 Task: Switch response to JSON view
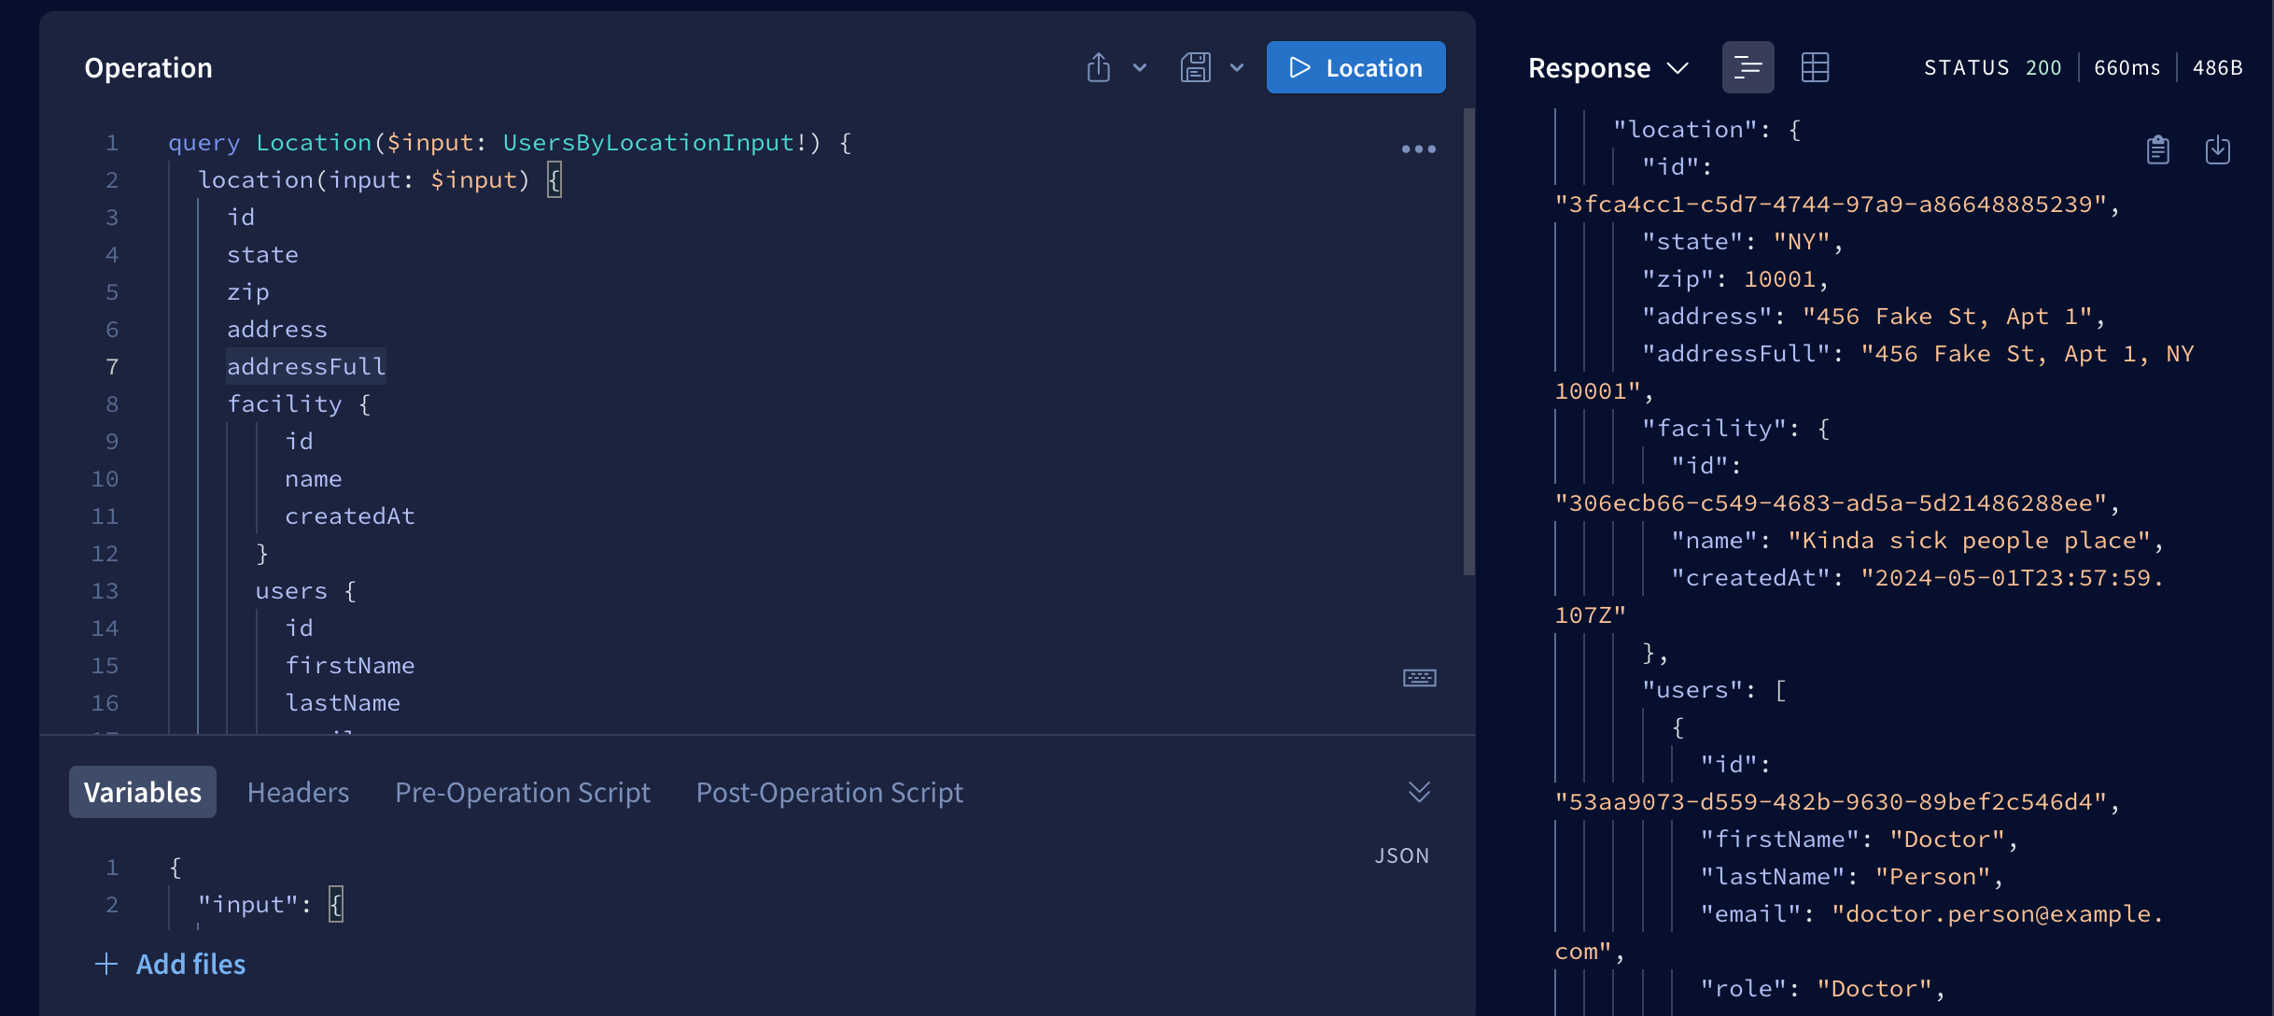1748,67
